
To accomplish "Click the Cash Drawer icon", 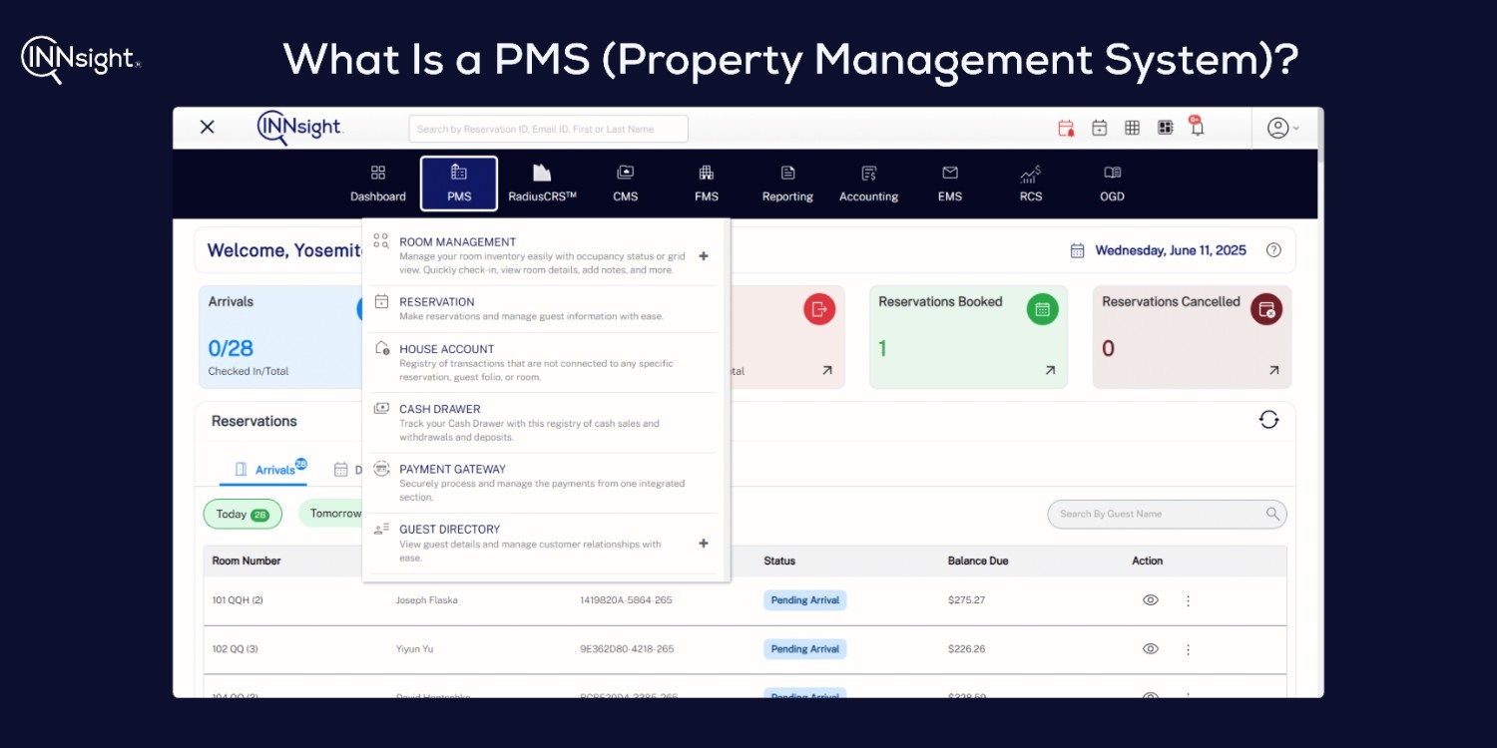I will point(381,408).
